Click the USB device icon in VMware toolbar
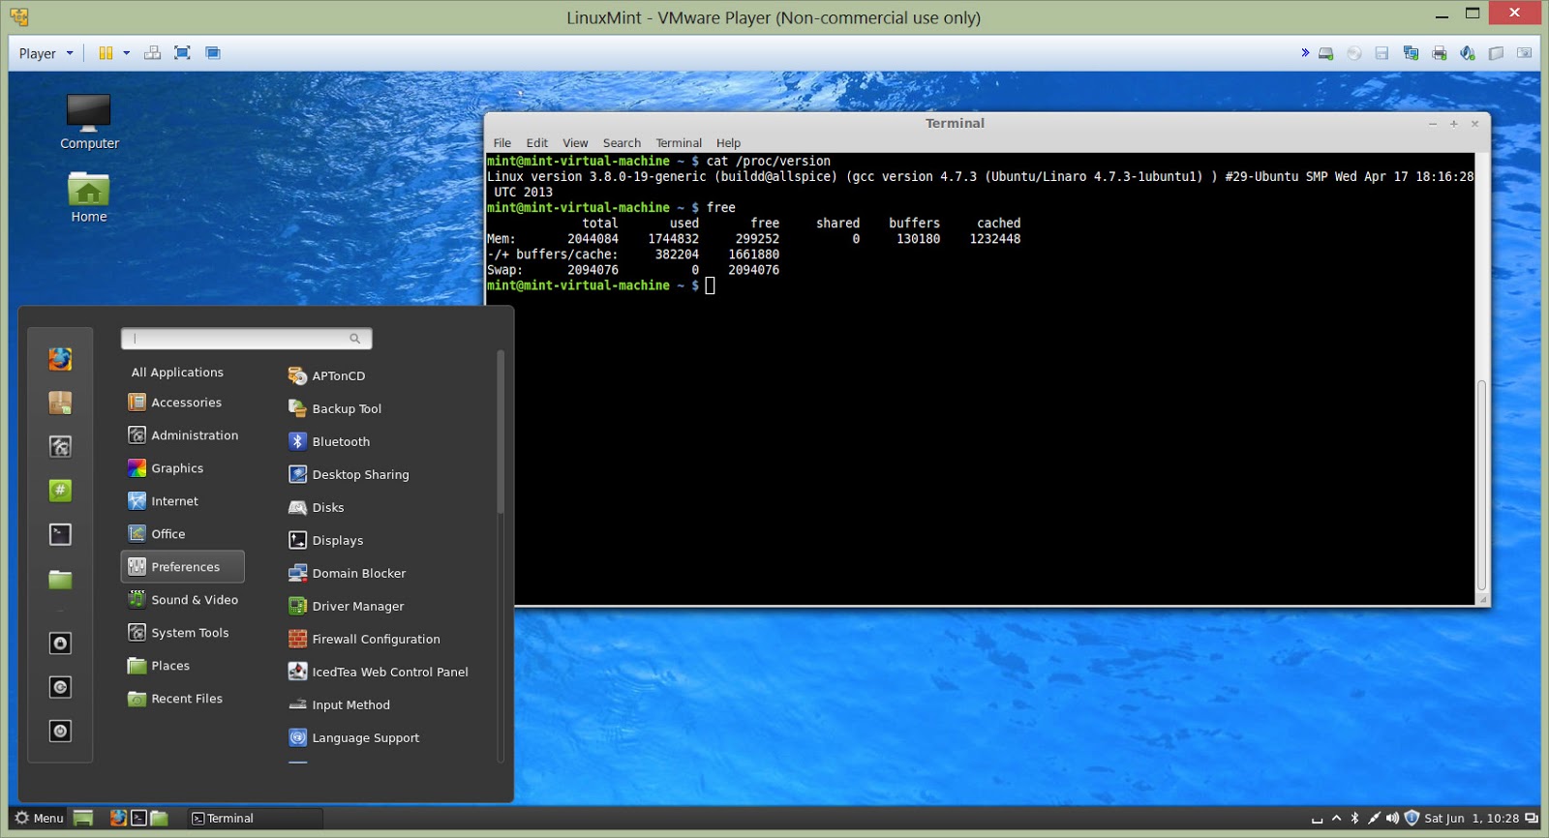This screenshot has width=1549, height=838. pyautogui.click(x=1496, y=53)
